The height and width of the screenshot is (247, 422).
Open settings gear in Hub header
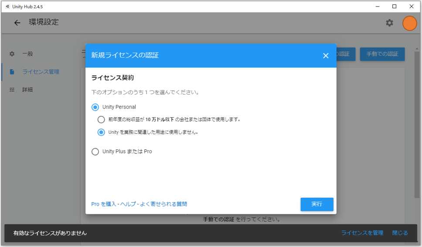389,23
